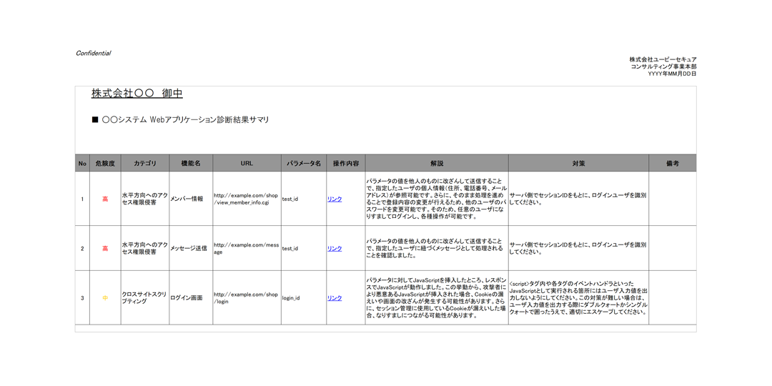The height and width of the screenshot is (386, 772).
Task: Click the URL column header
Action: (247, 164)
